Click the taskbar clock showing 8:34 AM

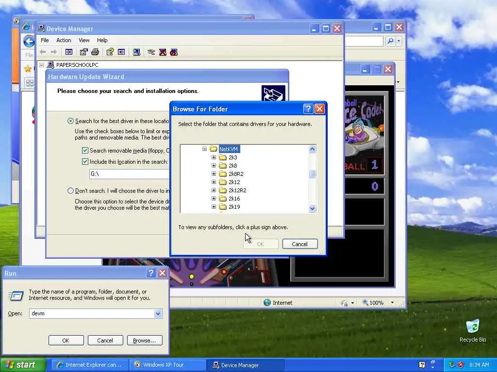[479, 365]
